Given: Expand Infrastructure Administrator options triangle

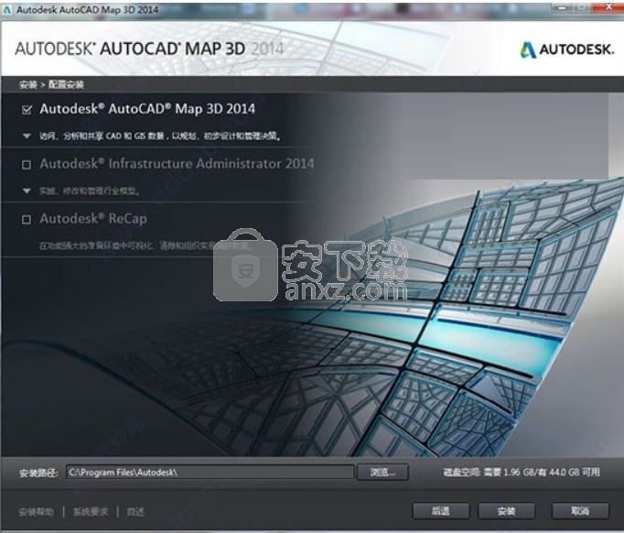Looking at the screenshot, I should click(27, 191).
